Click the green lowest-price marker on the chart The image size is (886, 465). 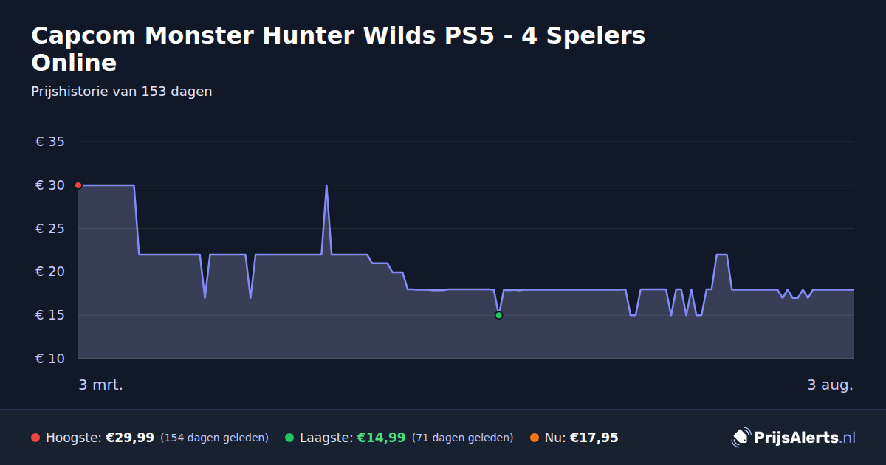click(x=498, y=315)
